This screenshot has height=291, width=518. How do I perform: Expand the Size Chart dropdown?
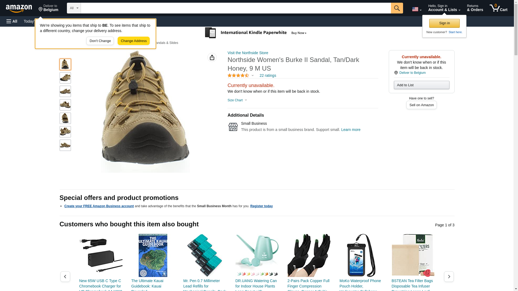(x=237, y=100)
